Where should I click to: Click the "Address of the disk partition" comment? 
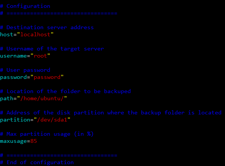111,113
